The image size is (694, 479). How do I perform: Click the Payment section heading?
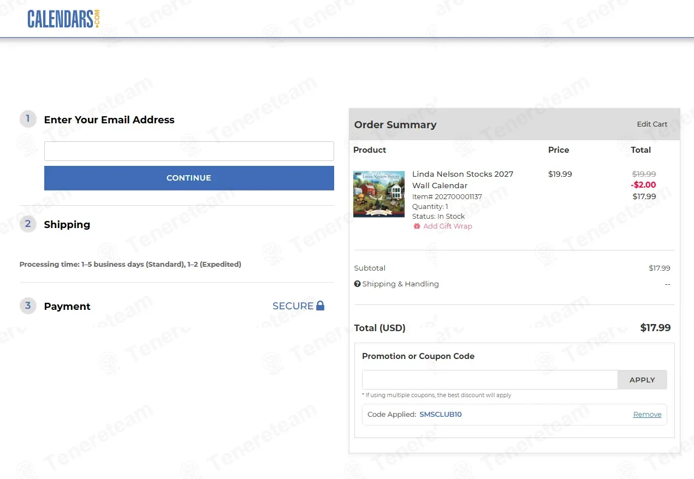click(67, 307)
